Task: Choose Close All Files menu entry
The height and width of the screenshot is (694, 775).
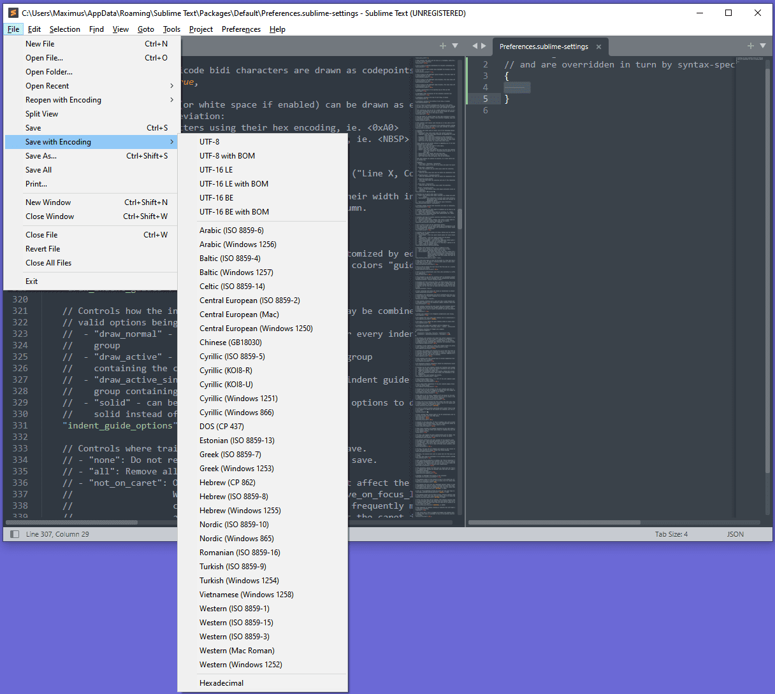Action: (x=92, y=263)
